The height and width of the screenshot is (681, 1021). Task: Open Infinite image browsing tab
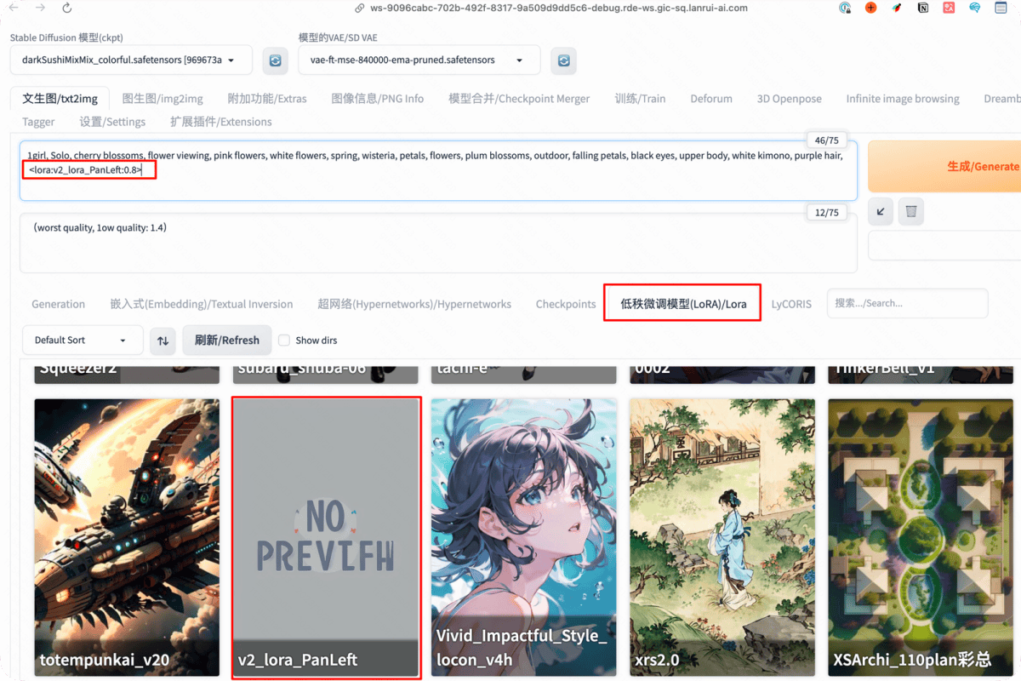[903, 99]
